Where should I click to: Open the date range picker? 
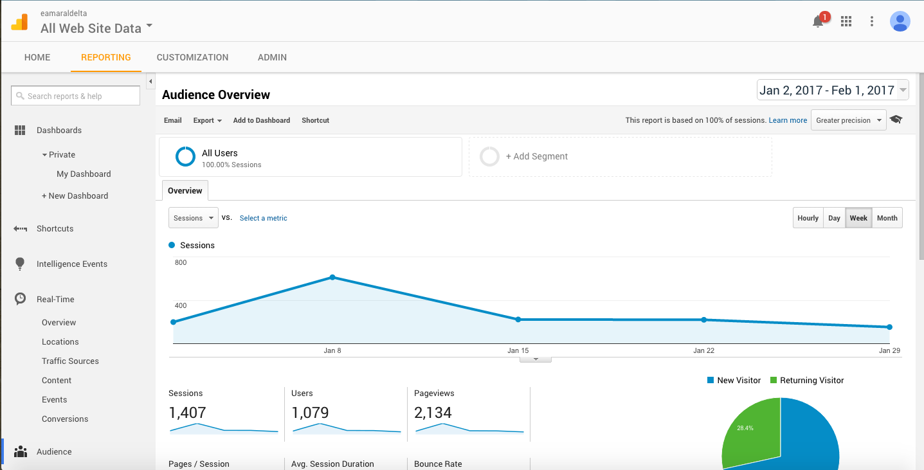click(833, 90)
